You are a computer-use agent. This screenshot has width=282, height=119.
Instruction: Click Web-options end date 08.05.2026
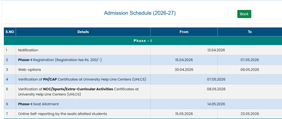pos(250,70)
